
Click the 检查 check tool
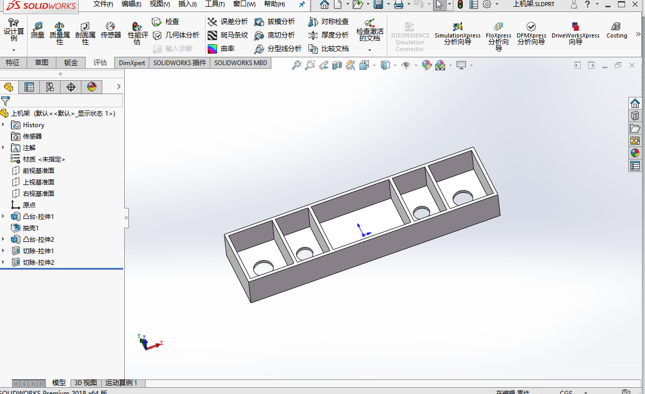point(165,21)
